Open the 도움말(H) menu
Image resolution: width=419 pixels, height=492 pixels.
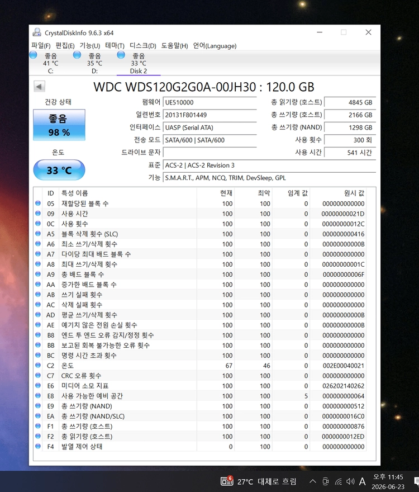tap(174, 46)
